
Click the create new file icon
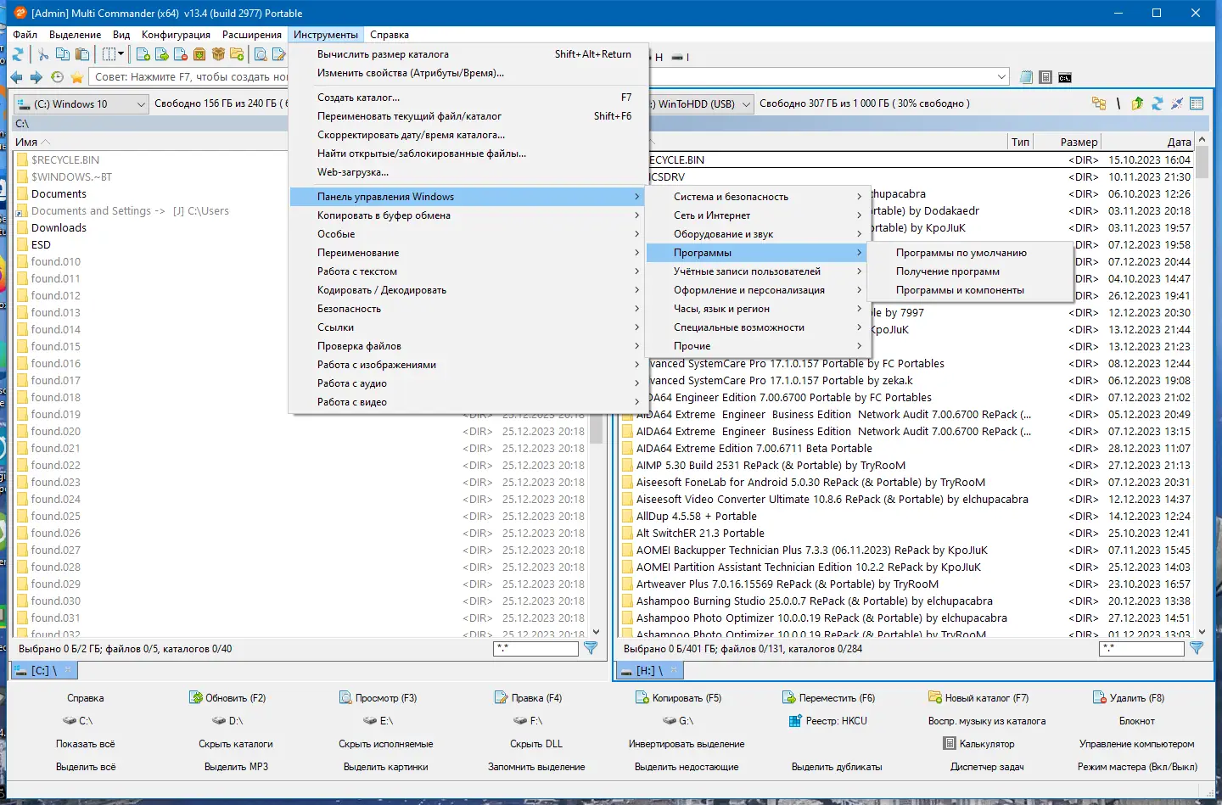click(143, 54)
